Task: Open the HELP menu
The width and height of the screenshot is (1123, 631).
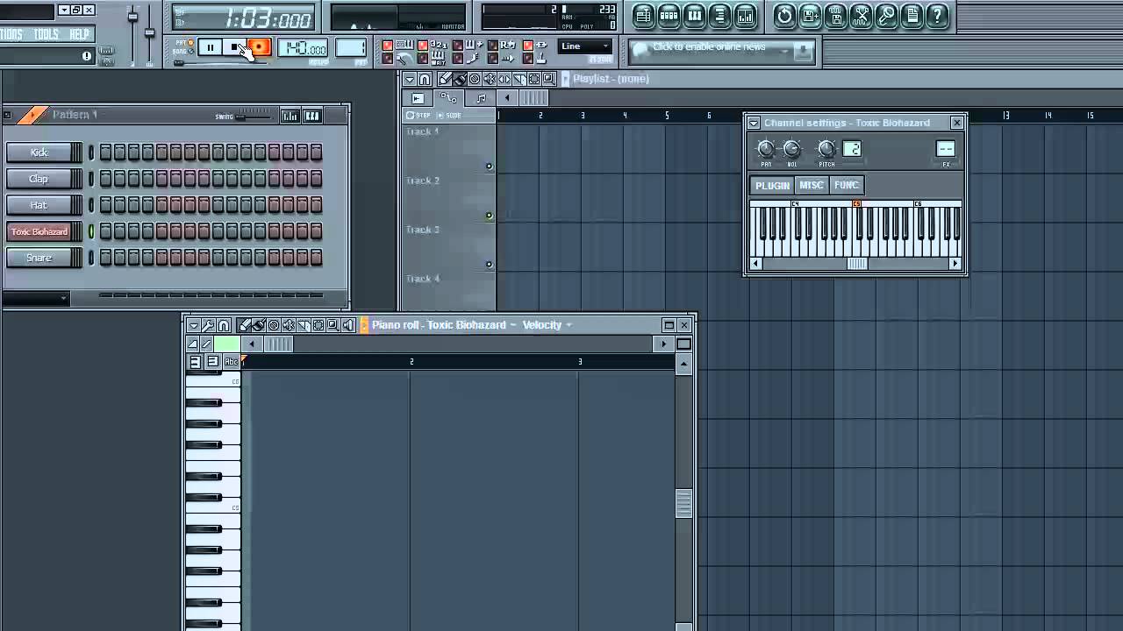Action: point(79,34)
